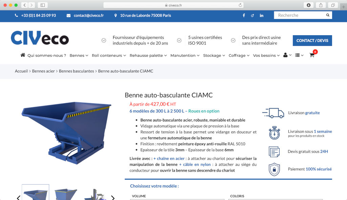
Task: Show Safari sidebar
Action: (x=43, y=5)
